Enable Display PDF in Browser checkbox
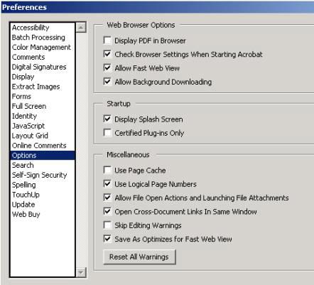Image resolution: width=314 pixels, height=285 pixels. click(x=107, y=41)
